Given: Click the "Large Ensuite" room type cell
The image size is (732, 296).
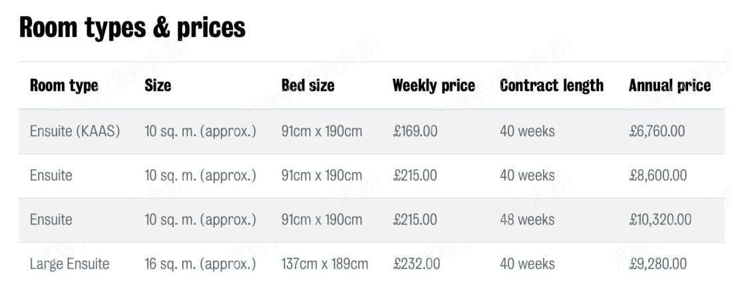Looking at the screenshot, I should (x=69, y=264).
